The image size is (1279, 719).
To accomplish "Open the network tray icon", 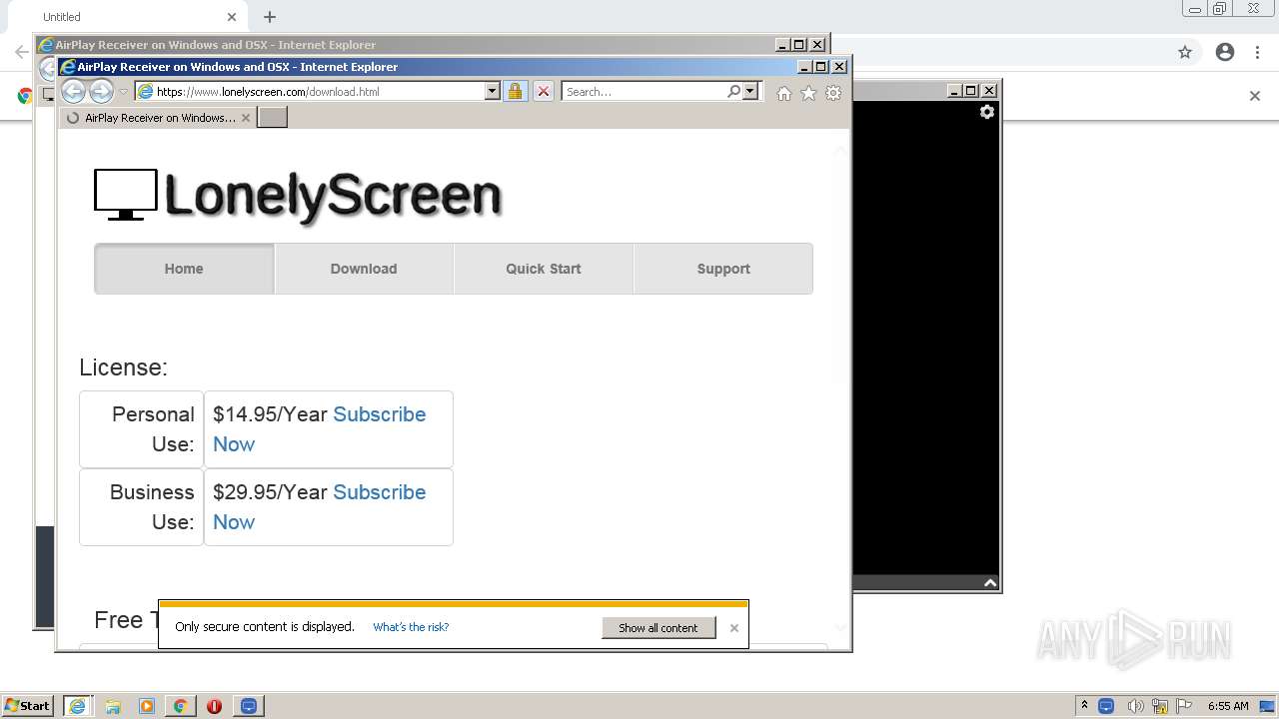I will click(x=1160, y=706).
